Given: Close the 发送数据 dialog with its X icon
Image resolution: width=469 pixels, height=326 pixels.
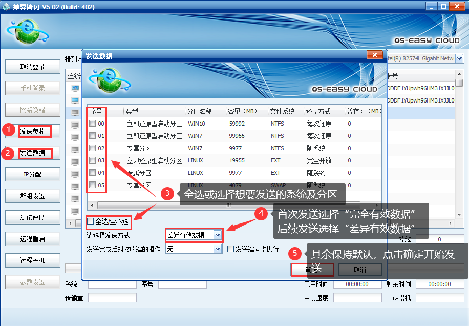Looking at the screenshot, I should coord(375,55).
